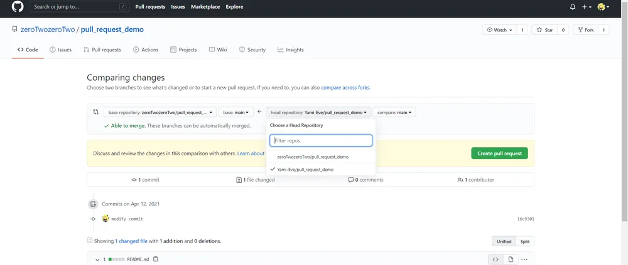The image size is (628, 265).
Task: Open the modify commit message
Action: tap(127, 219)
